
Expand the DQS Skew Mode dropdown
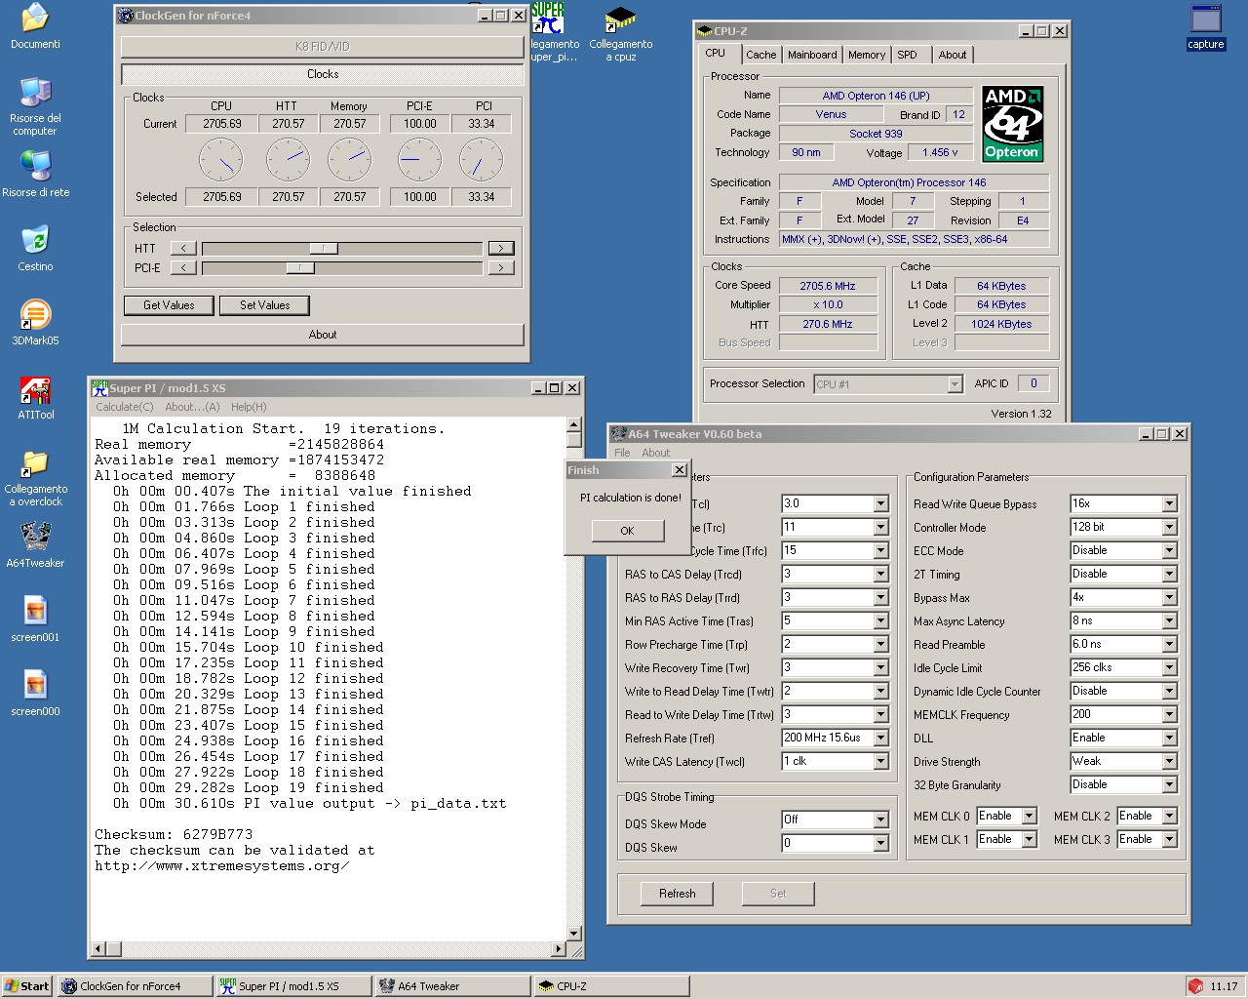[x=880, y=819]
